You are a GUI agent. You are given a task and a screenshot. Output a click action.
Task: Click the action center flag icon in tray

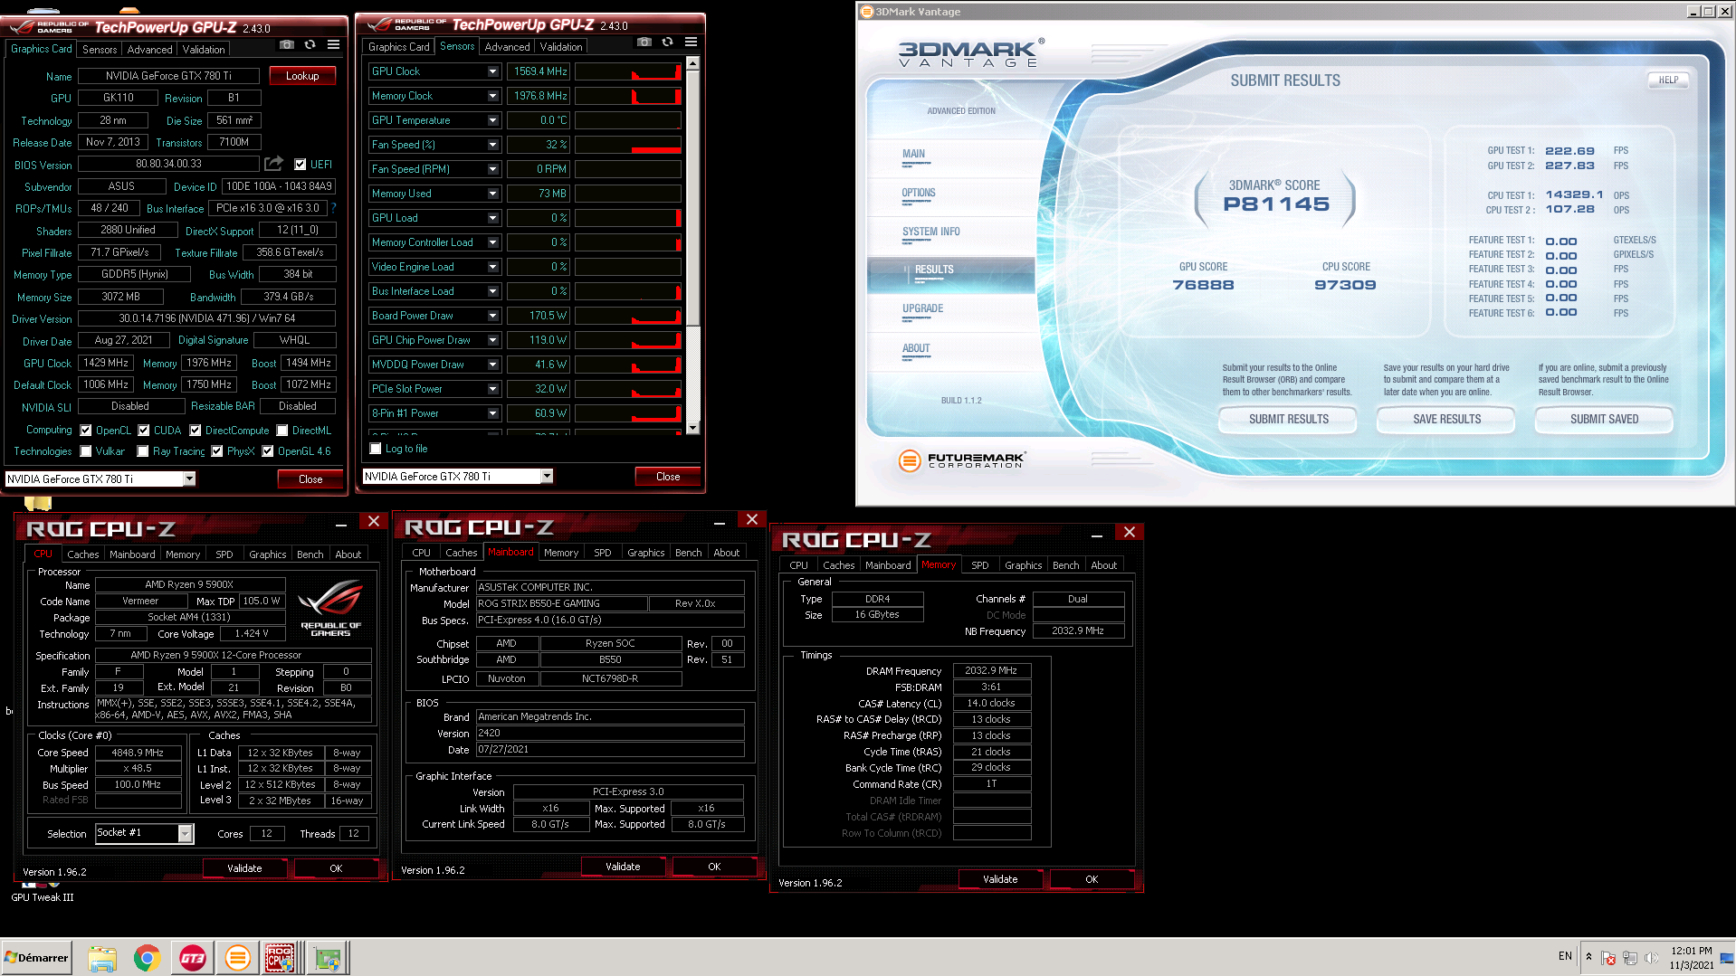pyautogui.click(x=1608, y=958)
